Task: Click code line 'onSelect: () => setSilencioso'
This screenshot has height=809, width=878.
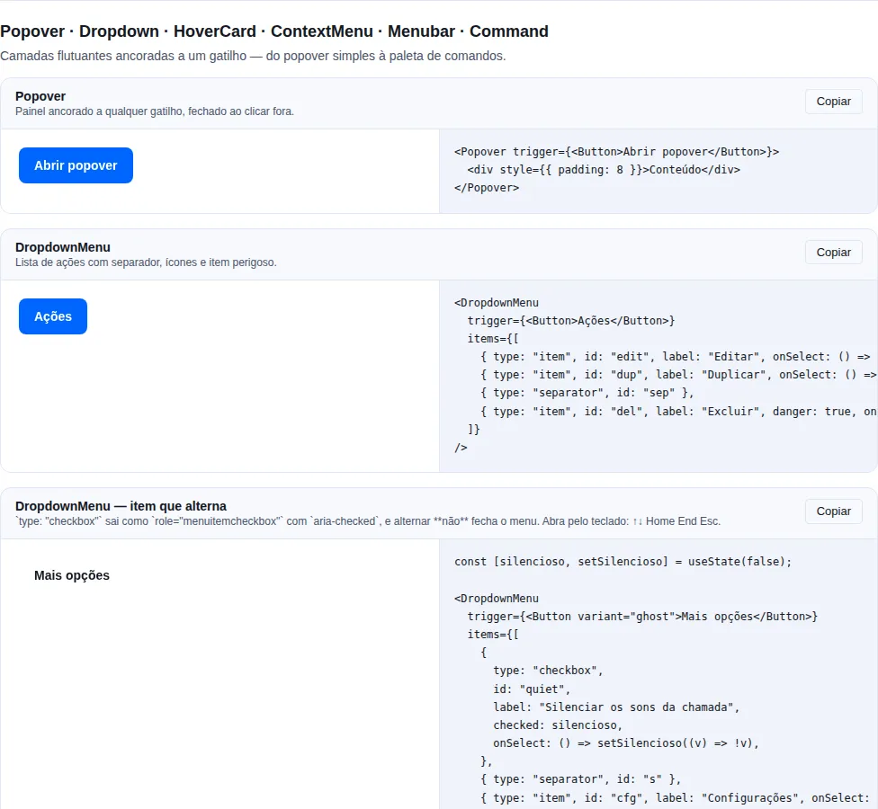Action: [x=626, y=743]
